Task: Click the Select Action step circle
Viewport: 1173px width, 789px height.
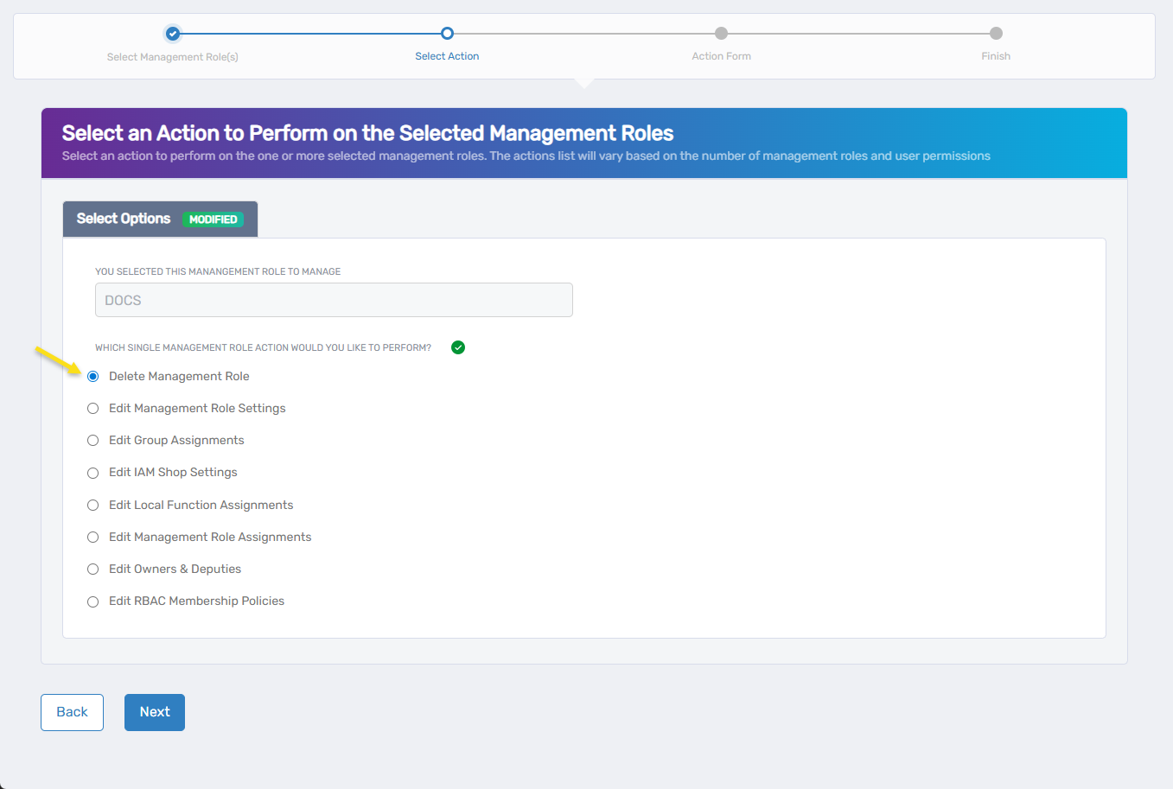Action: click(x=447, y=34)
